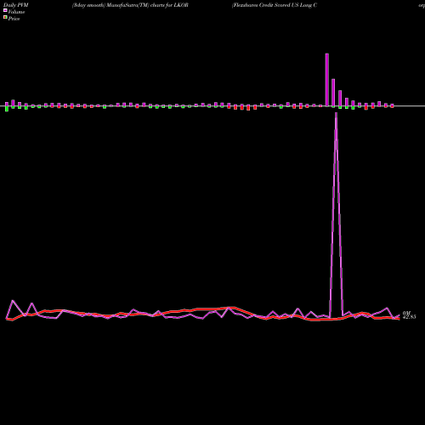Viewport: 425px width, 425px height.
Task: Click the magenta Volume legend swatch
Action: point(5,10)
